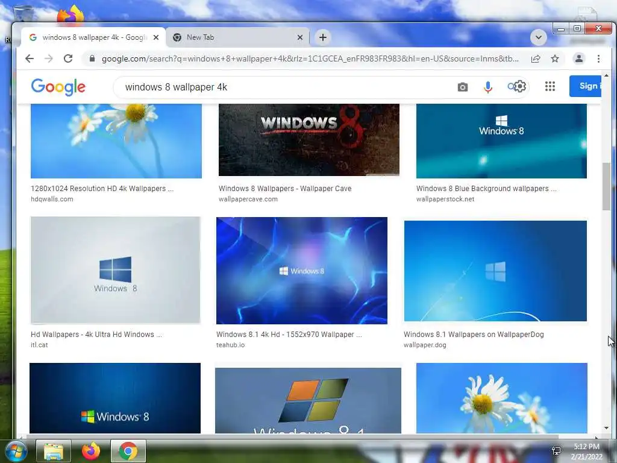Open the daisy flower hdqwalls thumbnail
617x463 pixels.
coord(116,141)
